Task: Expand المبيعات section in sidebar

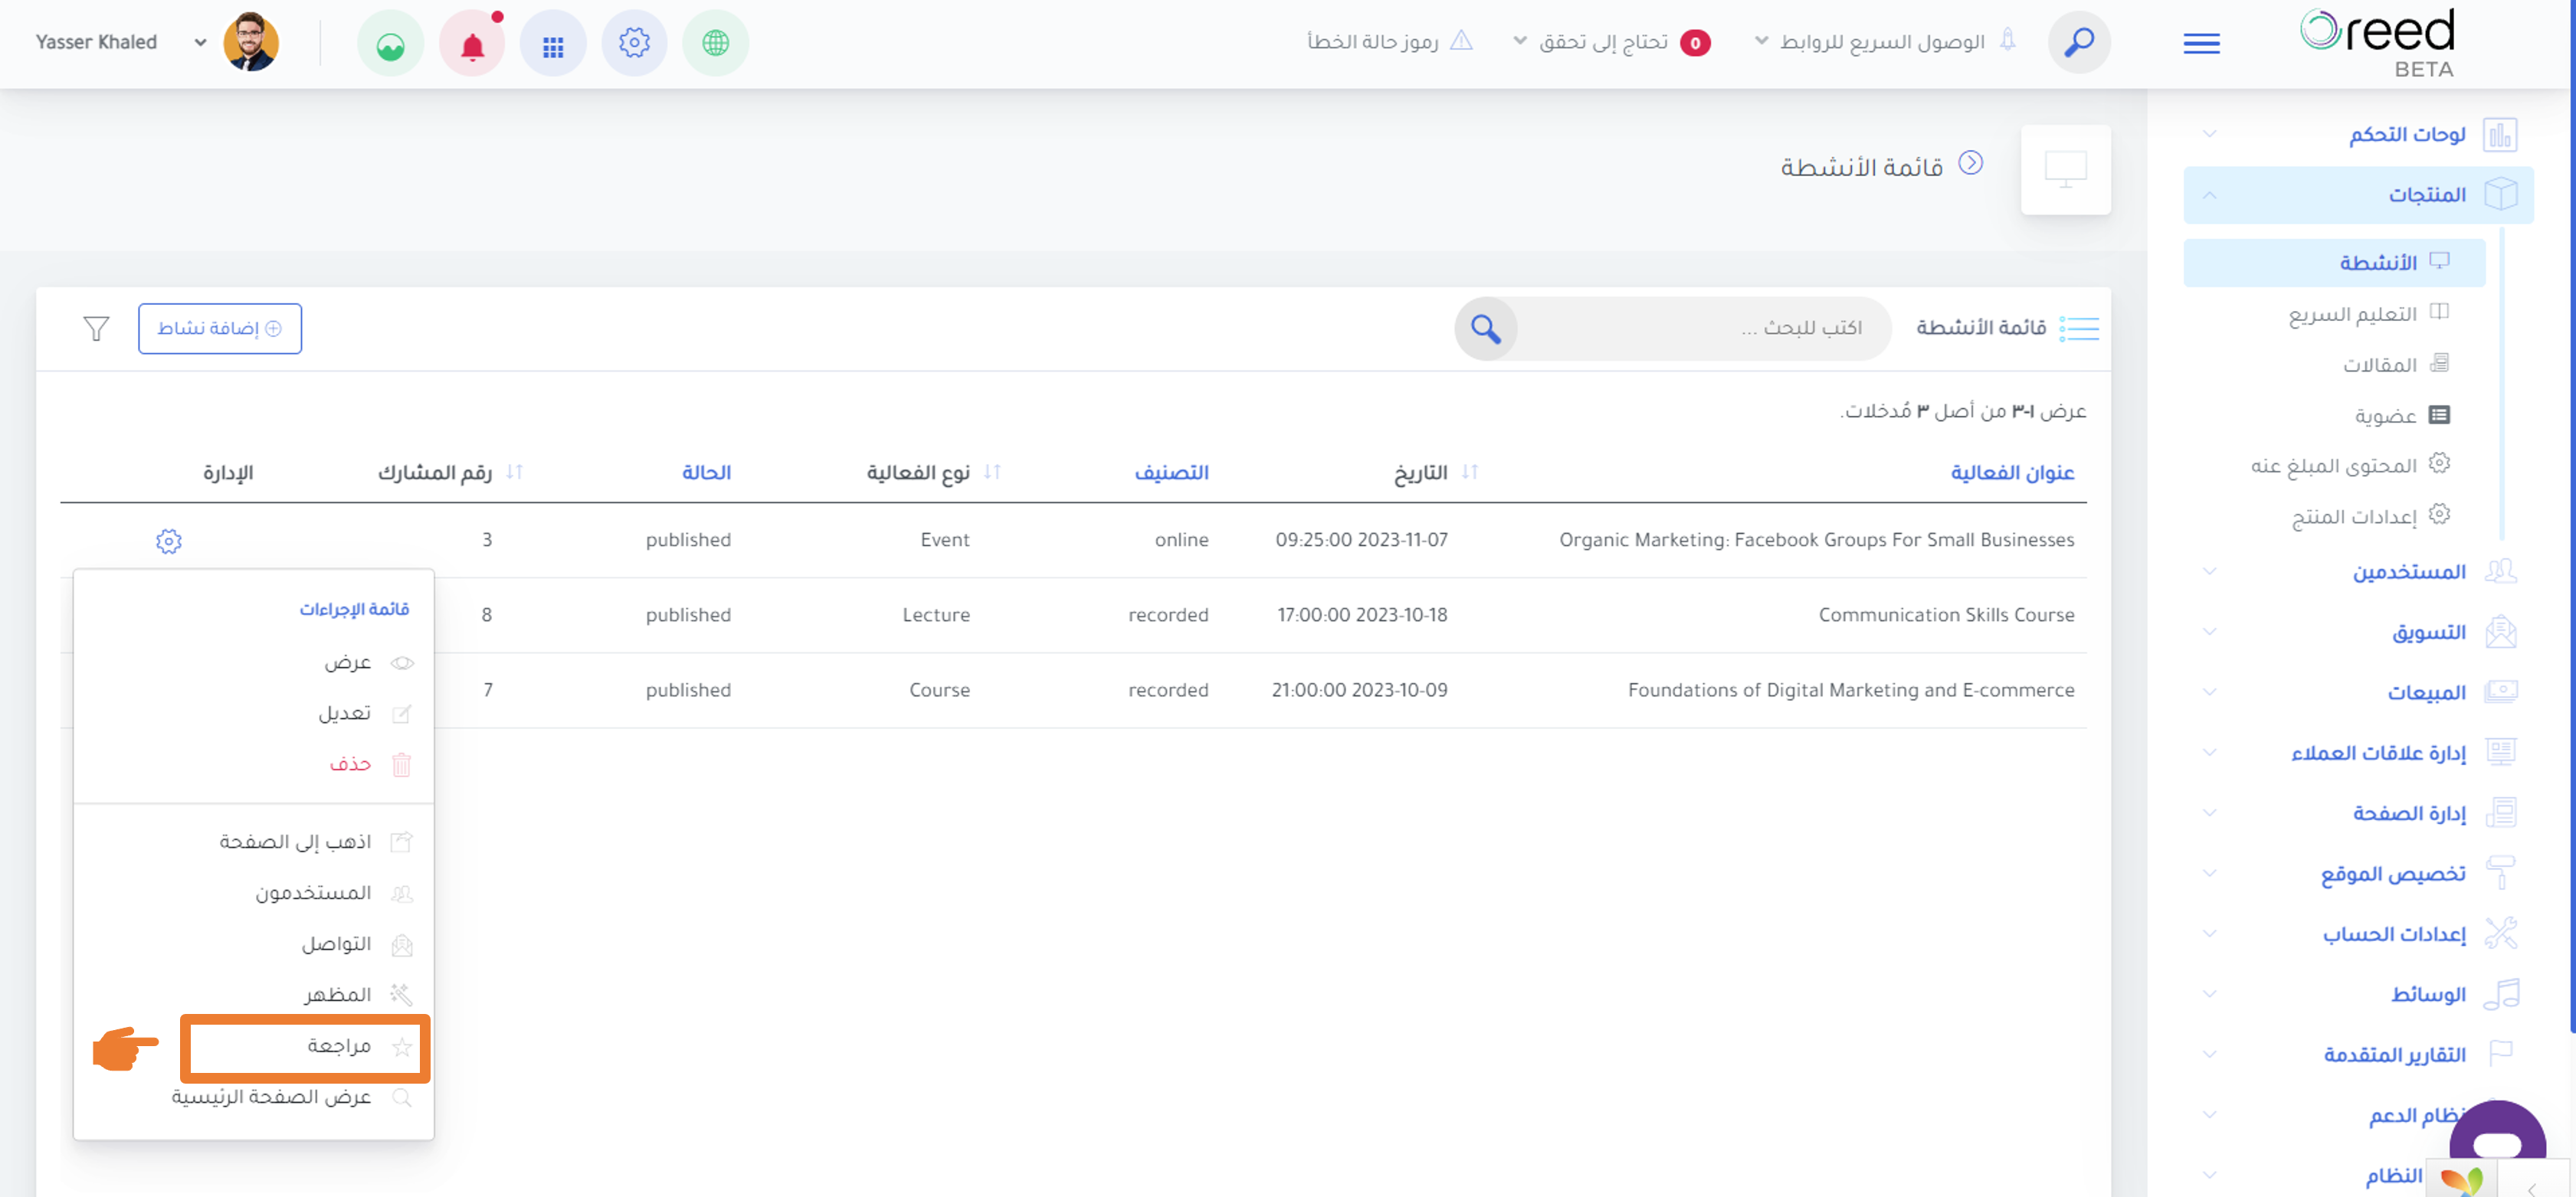Action: pyautogui.click(x=2358, y=692)
